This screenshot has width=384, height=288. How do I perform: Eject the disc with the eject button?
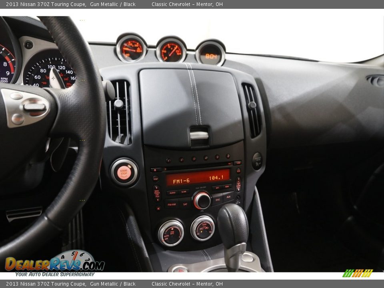pos(156,170)
